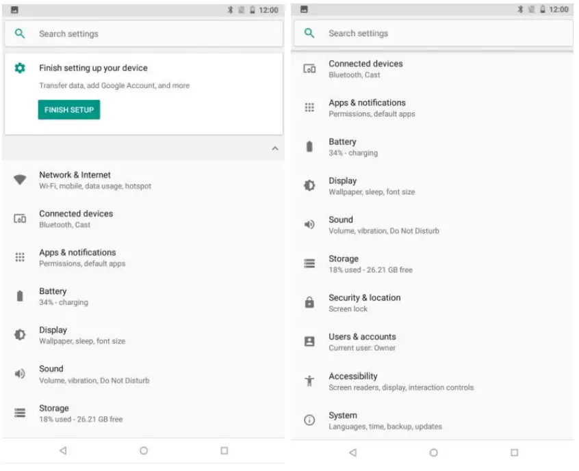Open Network & Internet settings

click(x=144, y=180)
